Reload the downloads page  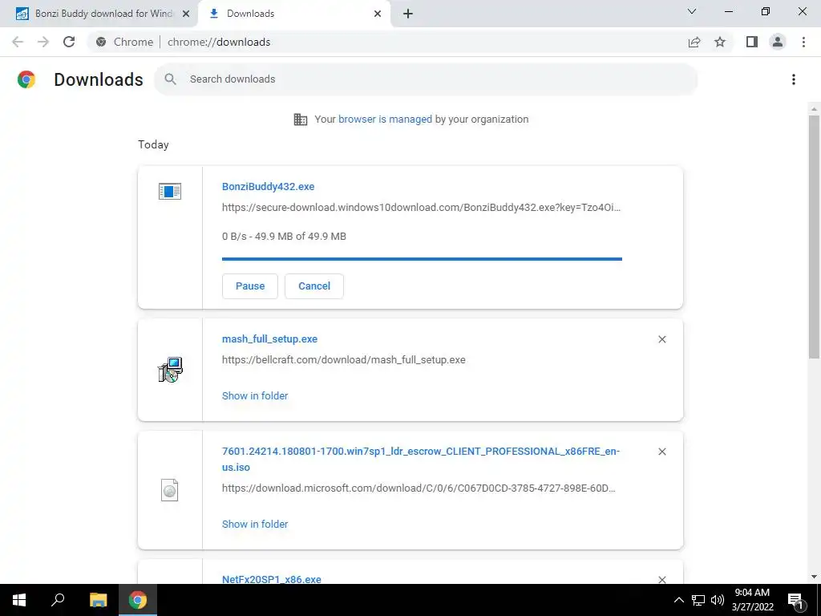[x=69, y=42]
